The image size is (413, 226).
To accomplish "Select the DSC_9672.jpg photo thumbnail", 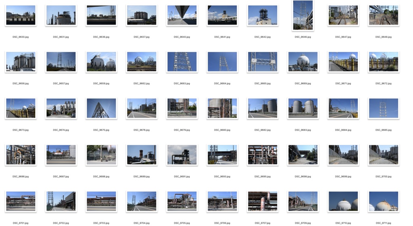I will [x=383, y=62].
